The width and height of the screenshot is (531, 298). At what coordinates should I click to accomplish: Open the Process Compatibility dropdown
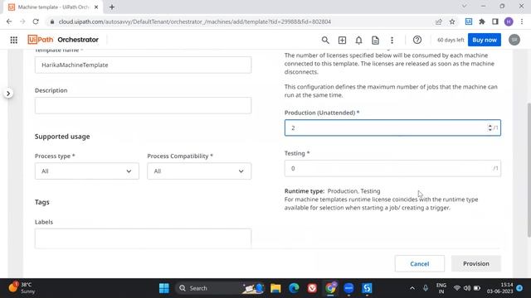pyautogui.click(x=199, y=171)
